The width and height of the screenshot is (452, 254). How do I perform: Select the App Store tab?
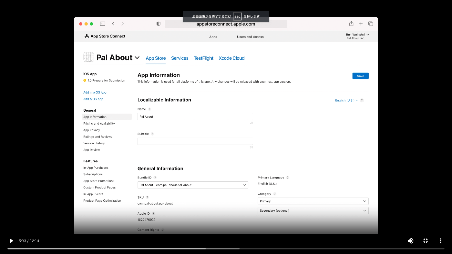click(156, 58)
